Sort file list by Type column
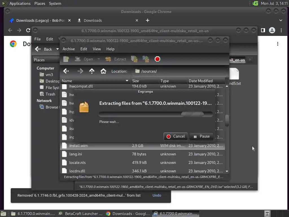 [173, 81]
